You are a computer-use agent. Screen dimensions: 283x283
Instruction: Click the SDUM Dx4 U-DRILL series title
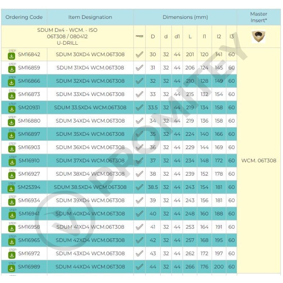tap(67, 37)
